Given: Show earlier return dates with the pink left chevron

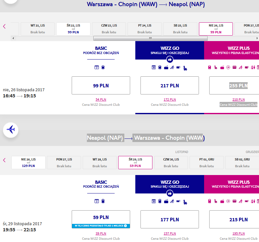Looking at the screenshot, I should tap(5, 160).
